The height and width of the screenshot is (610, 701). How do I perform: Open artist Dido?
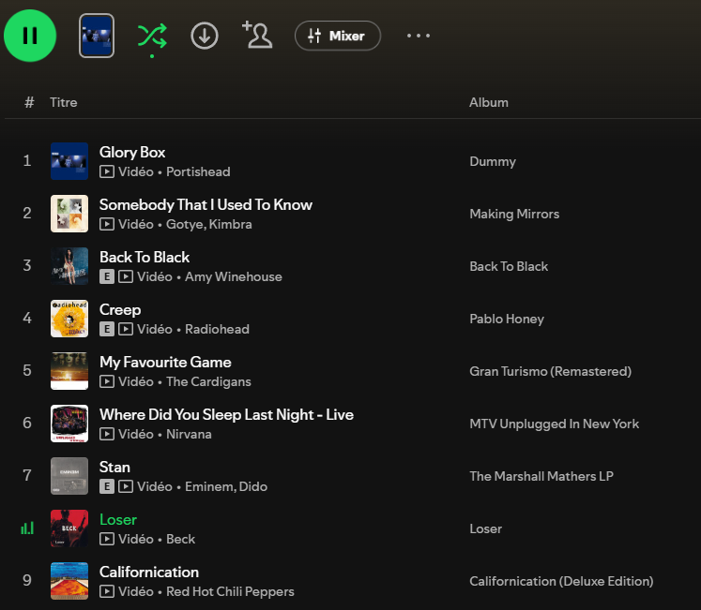(x=253, y=486)
